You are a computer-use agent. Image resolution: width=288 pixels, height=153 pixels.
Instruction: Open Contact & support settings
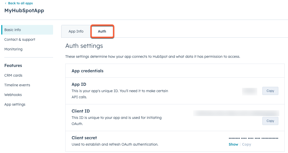(20, 39)
